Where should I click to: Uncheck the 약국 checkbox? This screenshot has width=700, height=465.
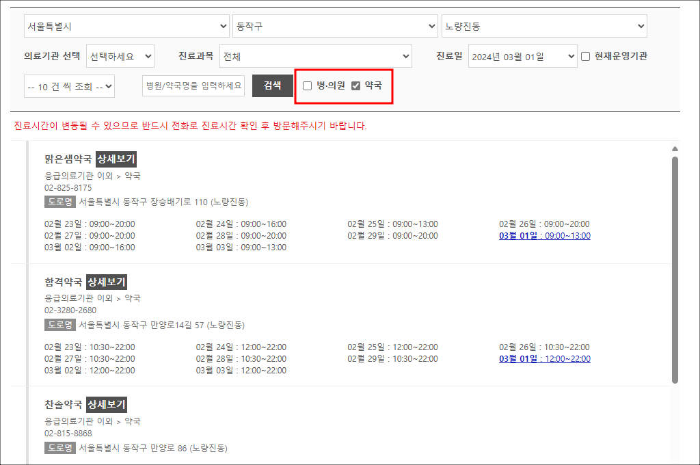[355, 85]
